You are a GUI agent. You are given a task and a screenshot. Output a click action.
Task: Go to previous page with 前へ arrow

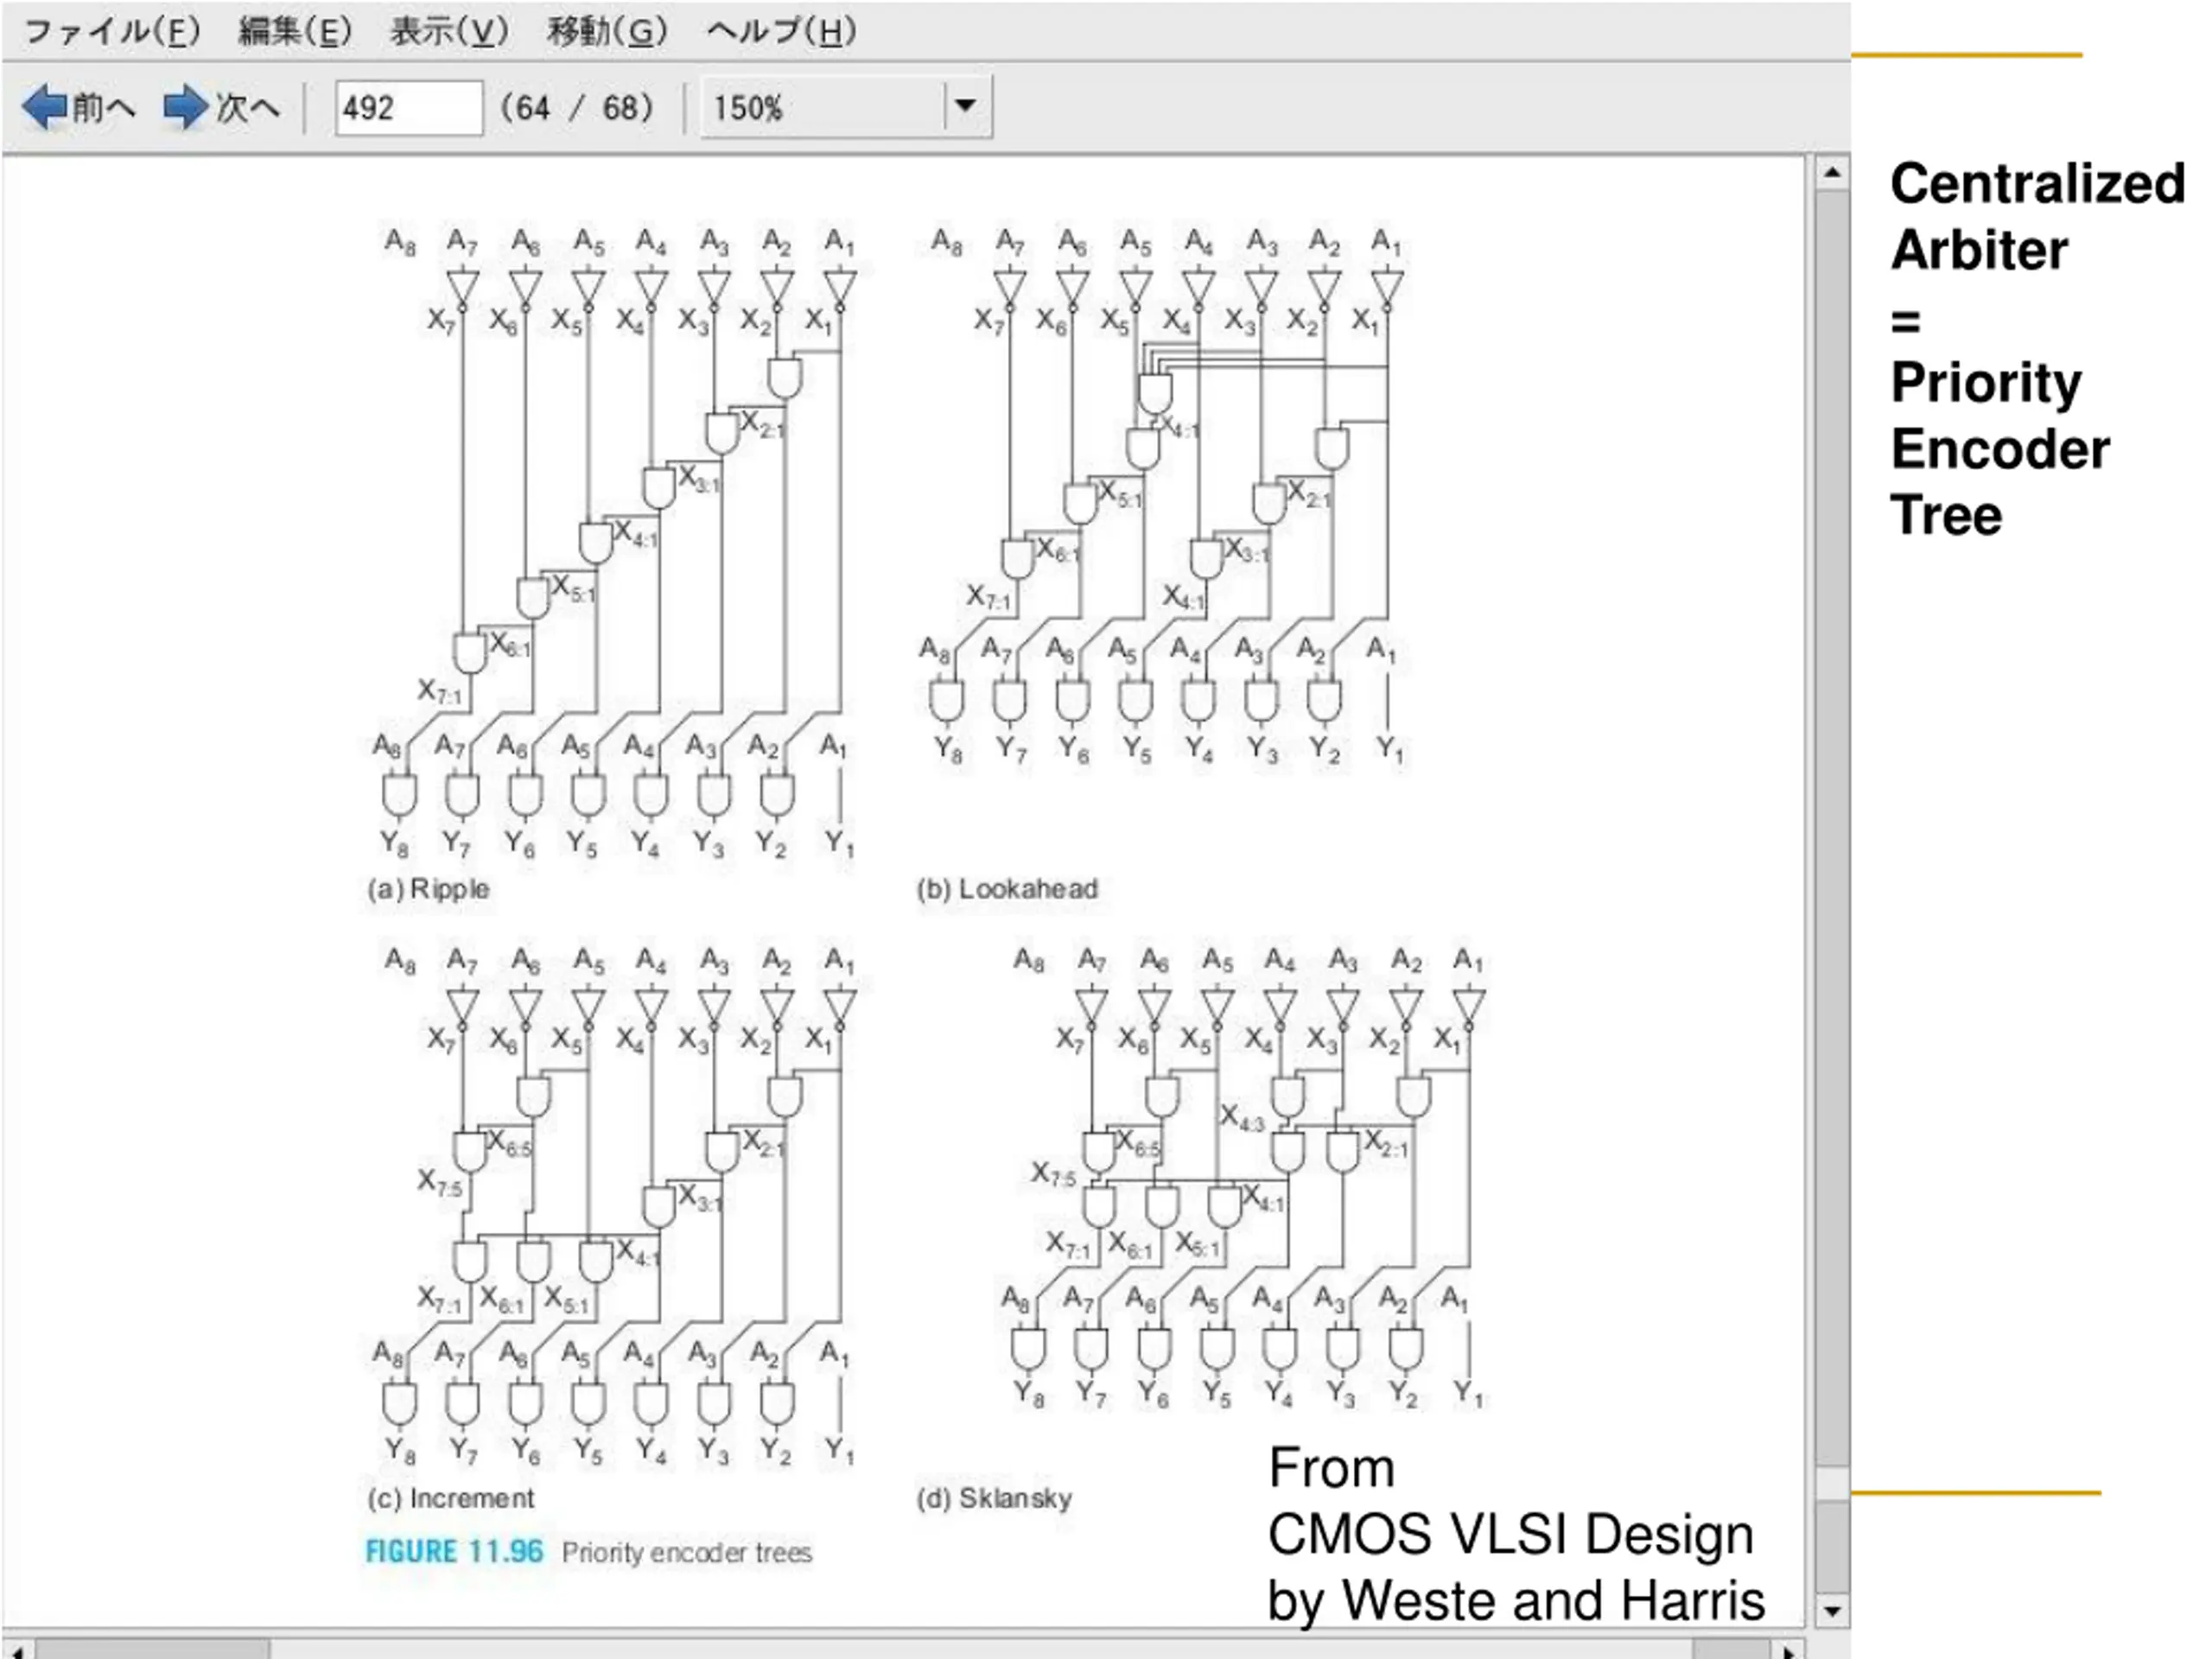(79, 107)
